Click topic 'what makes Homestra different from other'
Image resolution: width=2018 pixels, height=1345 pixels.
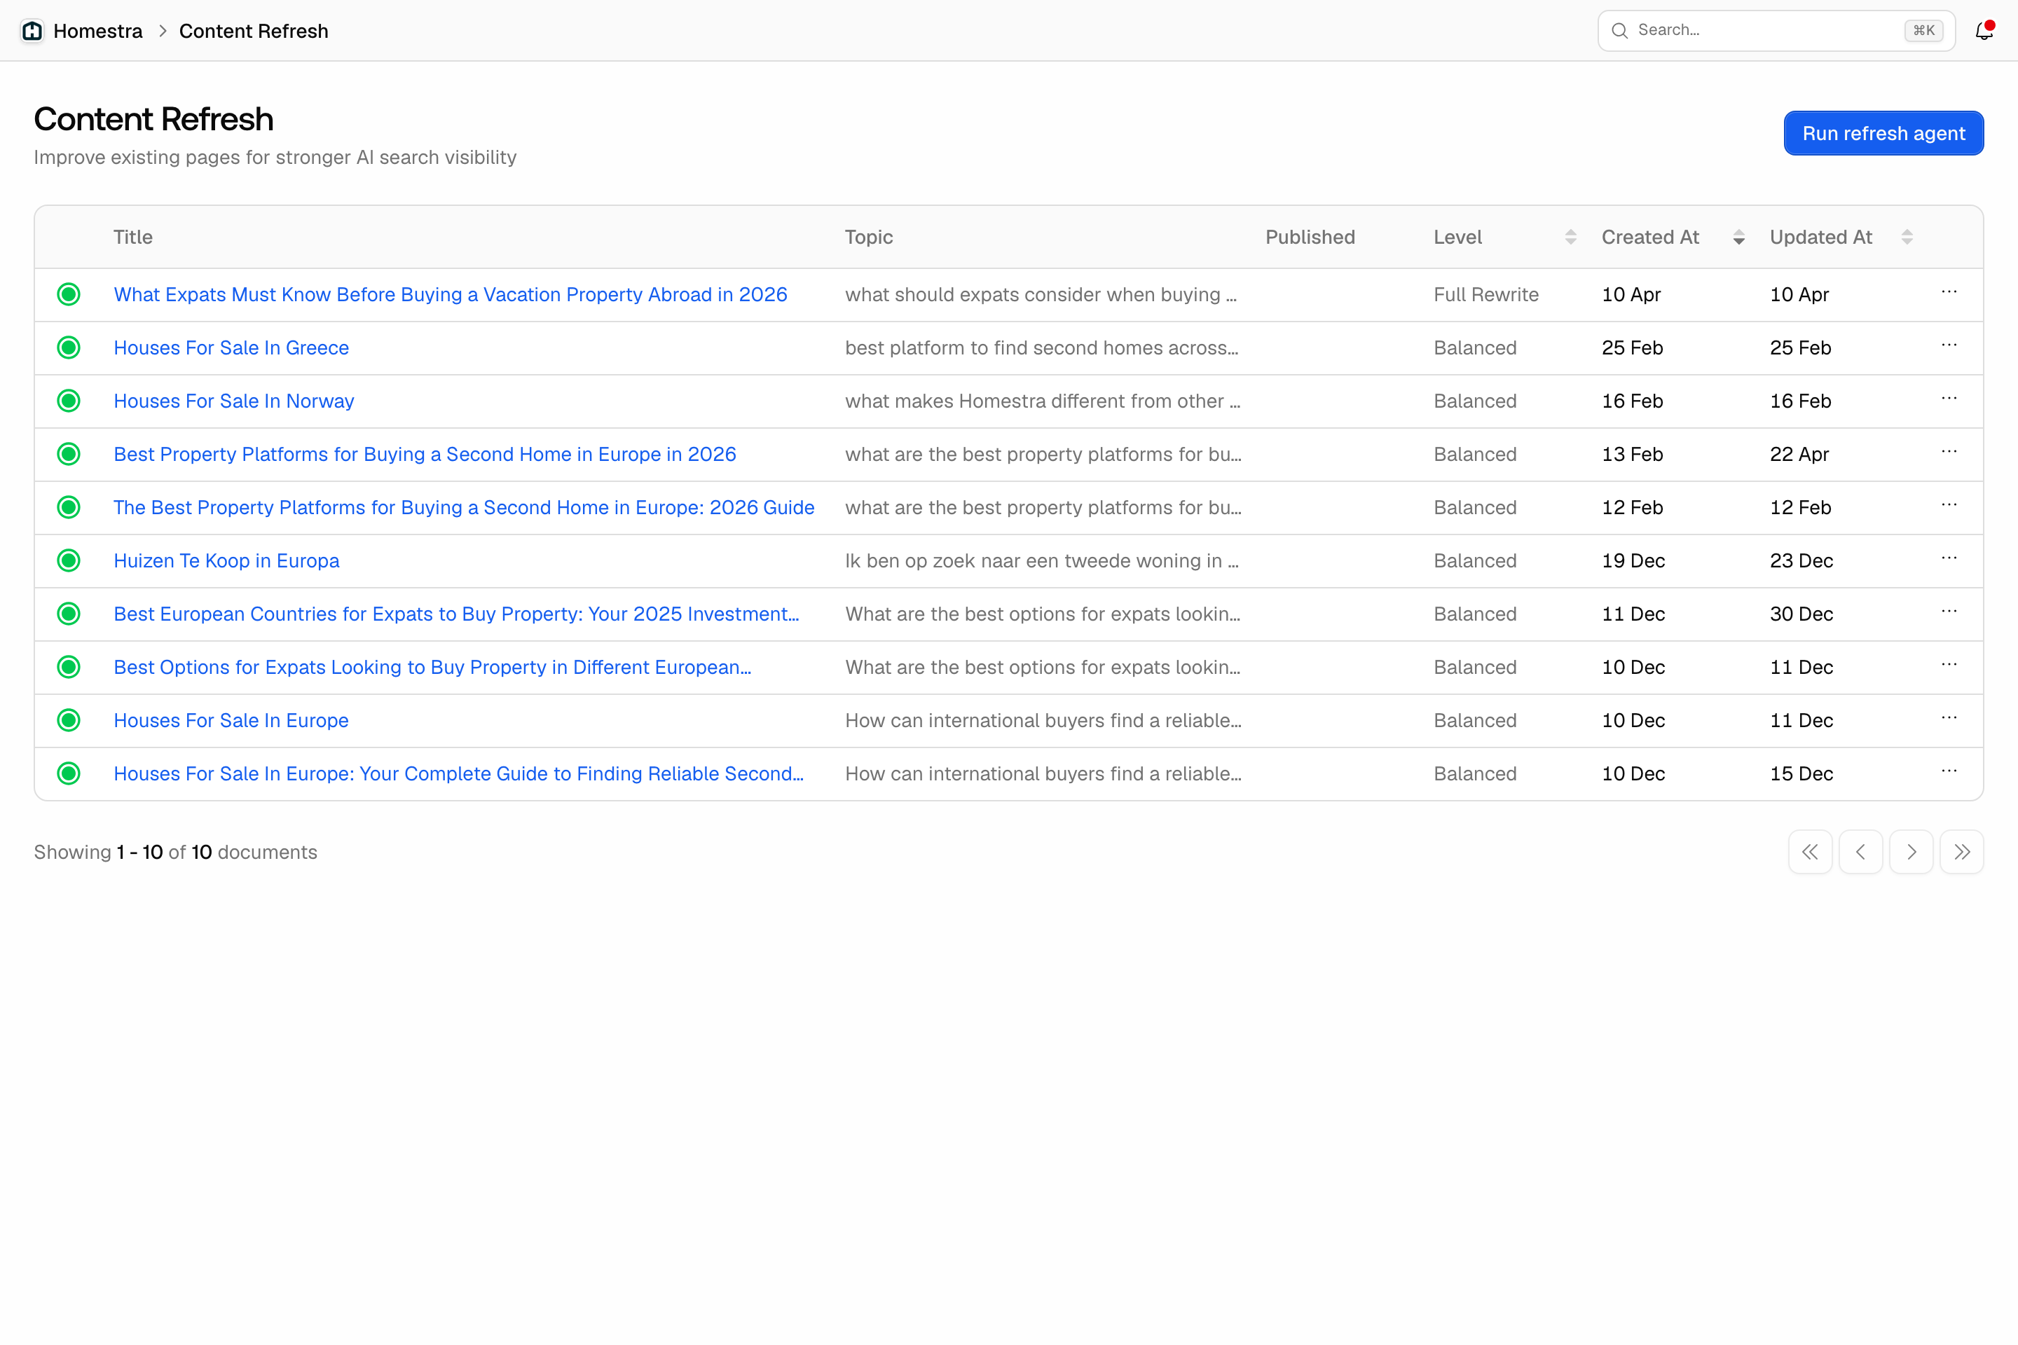pyautogui.click(x=1043, y=401)
